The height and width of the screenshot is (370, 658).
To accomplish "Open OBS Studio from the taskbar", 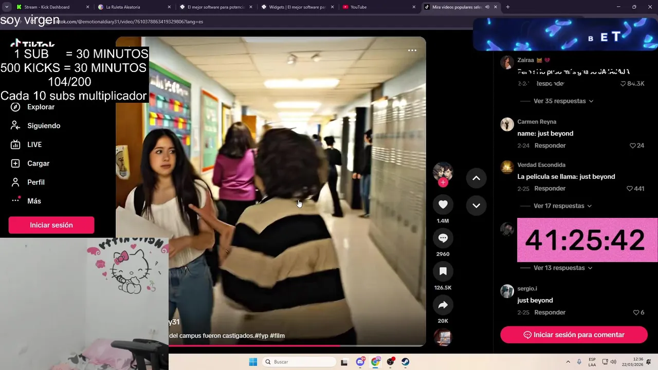I will (391, 362).
